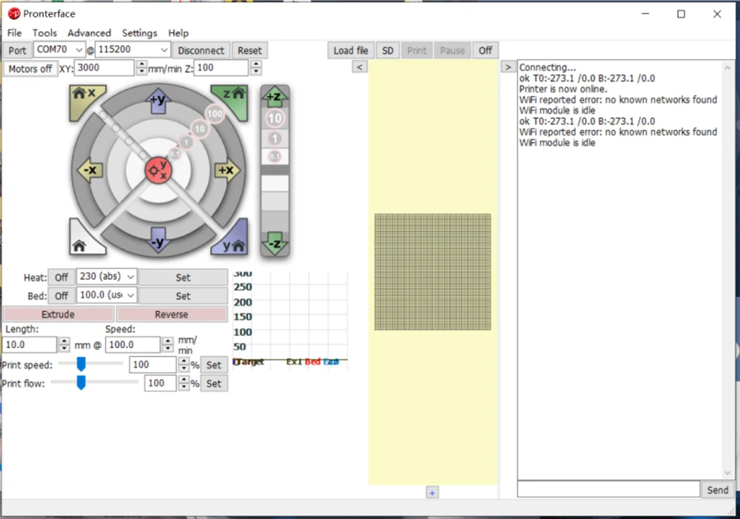Turn motors off
The height and width of the screenshot is (519, 740).
pos(30,69)
